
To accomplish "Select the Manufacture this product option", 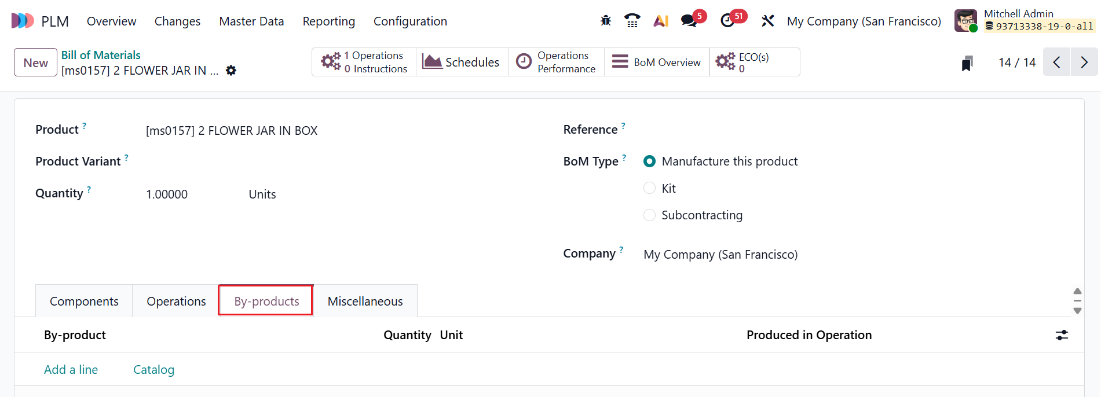I will click(x=649, y=161).
